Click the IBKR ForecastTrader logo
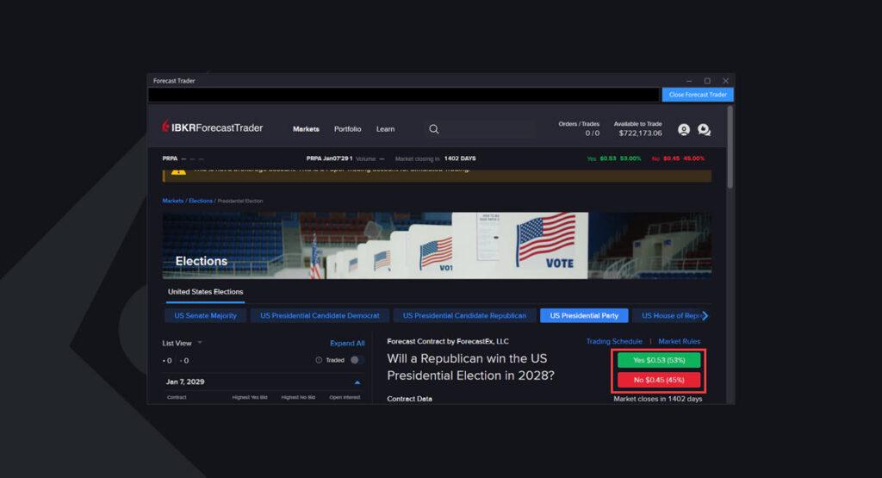 tap(213, 128)
